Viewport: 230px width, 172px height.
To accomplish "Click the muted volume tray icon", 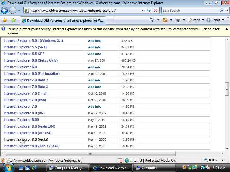I will [x=208, y=167].
